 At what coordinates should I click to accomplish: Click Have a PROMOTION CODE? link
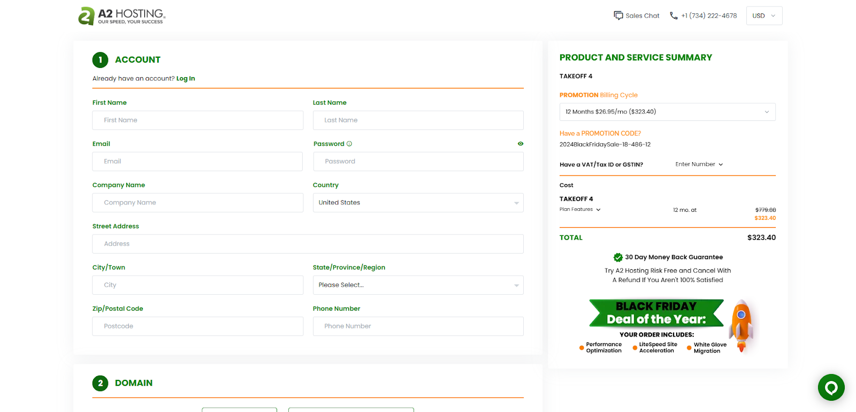tap(600, 134)
